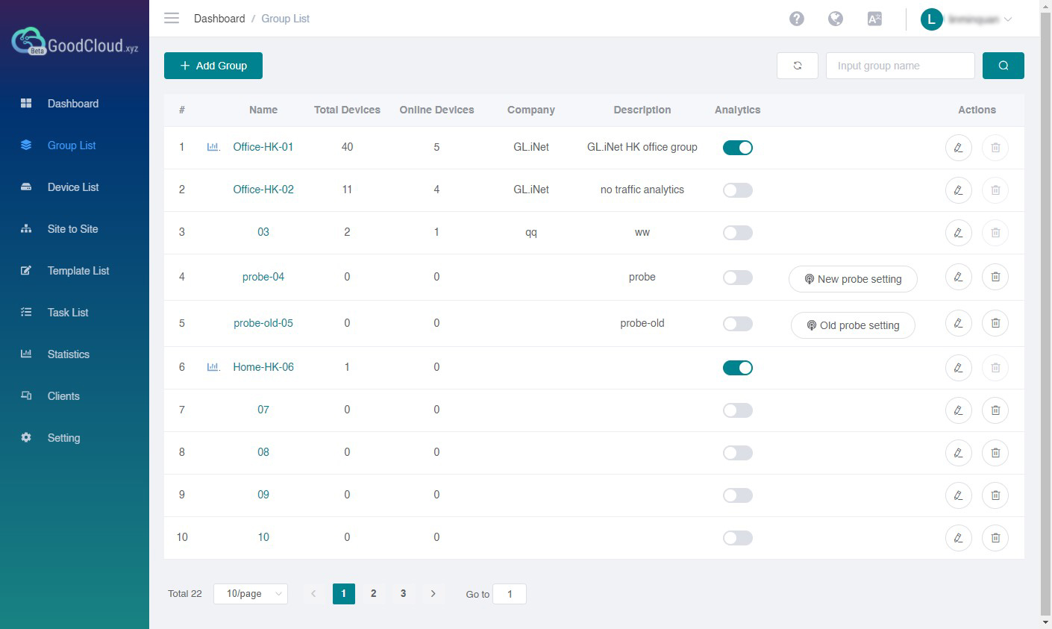Focus the Input group name field
The width and height of the screenshot is (1052, 629).
900,66
